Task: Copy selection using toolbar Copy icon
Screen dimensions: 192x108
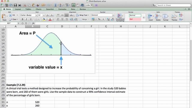Action: click(29, 5)
